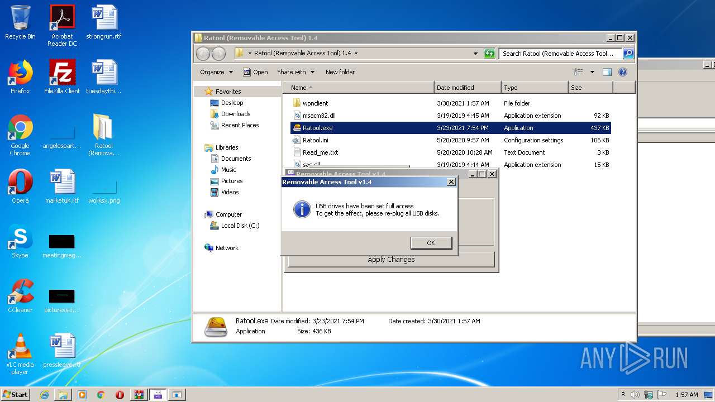Open the view options dropdown arrow

pyautogui.click(x=592, y=72)
